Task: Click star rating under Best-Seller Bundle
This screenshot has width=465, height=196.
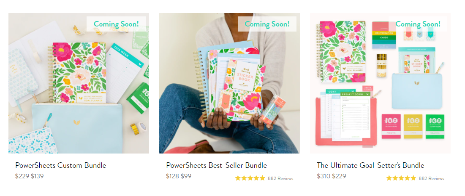Action: click(250, 178)
